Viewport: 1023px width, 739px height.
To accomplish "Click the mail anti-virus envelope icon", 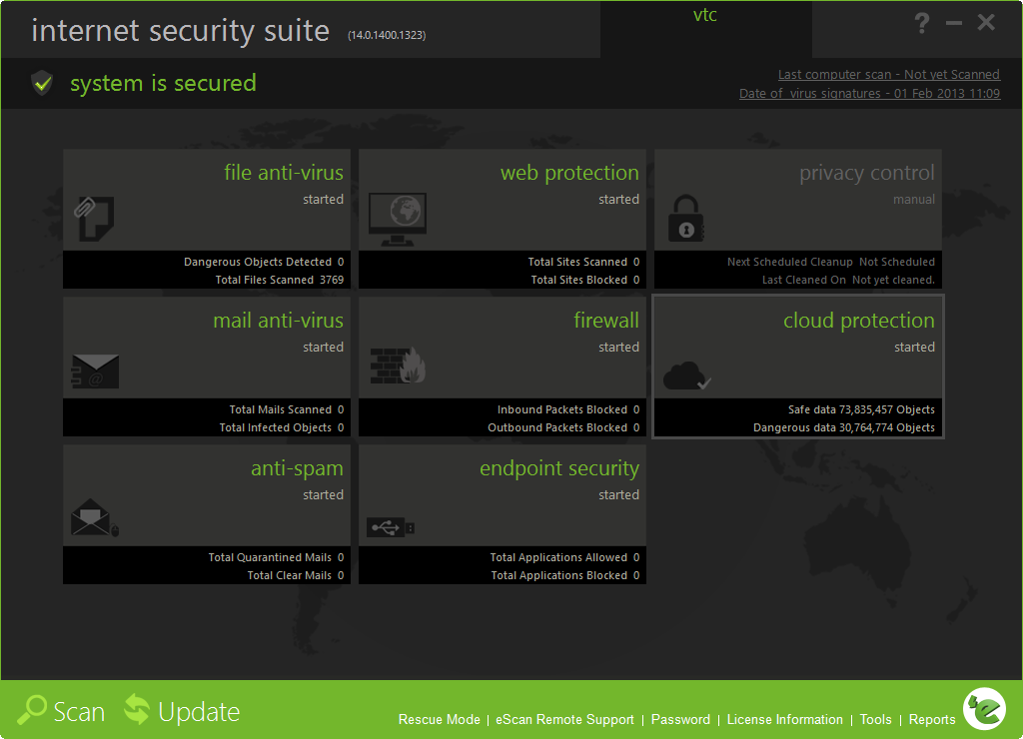I will tap(96, 371).
